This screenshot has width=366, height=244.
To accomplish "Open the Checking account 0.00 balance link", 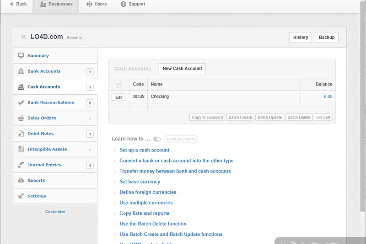I will (328, 97).
